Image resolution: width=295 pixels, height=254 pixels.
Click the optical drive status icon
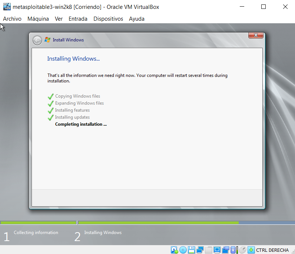click(x=183, y=250)
